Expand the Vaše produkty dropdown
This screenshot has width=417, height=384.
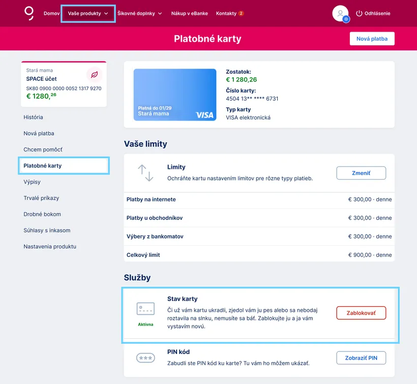[88, 14]
